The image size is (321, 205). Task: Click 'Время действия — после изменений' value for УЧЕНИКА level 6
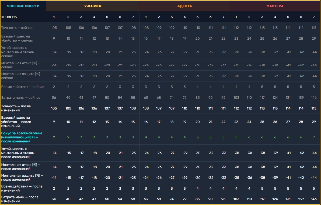120,188
